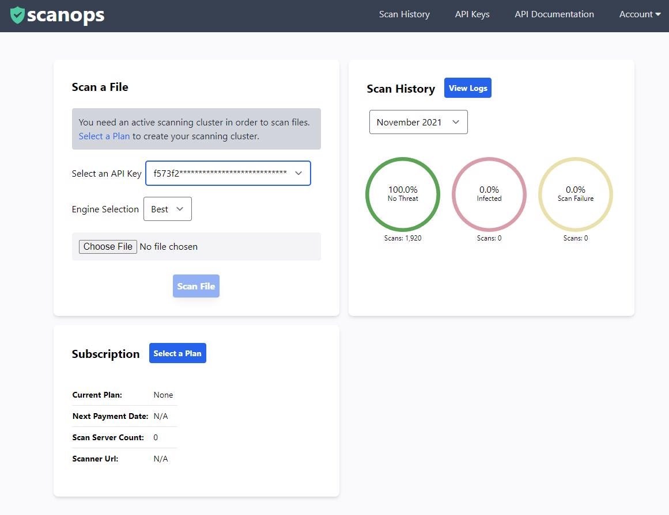The image size is (669, 515).
Task: Open the November 2021 month dropdown
Action: click(418, 122)
